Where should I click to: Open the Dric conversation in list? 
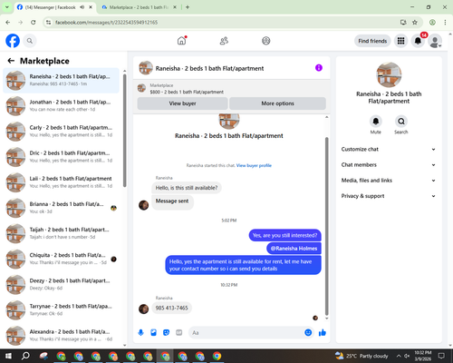62,157
